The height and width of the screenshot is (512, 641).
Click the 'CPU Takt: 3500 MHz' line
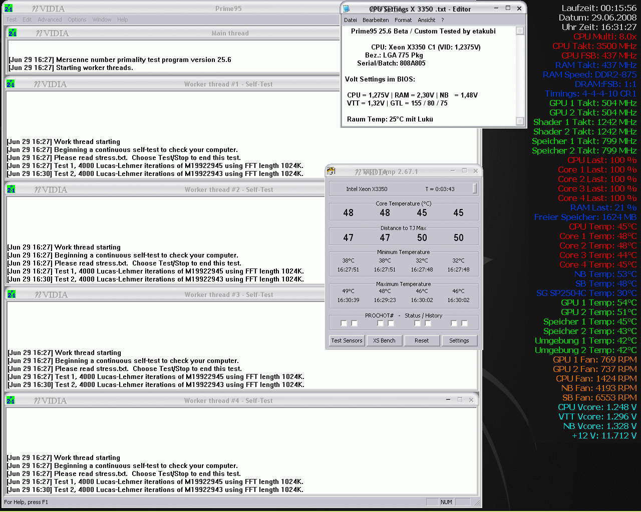594,46
